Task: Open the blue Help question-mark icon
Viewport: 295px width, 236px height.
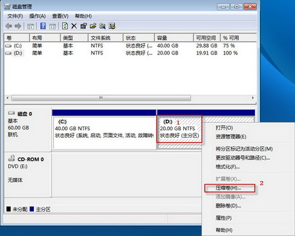Action: tap(43, 26)
